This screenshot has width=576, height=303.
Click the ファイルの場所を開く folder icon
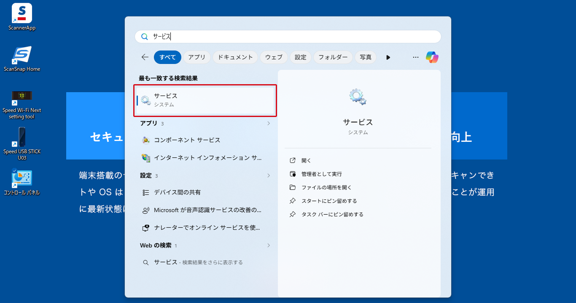(x=293, y=187)
